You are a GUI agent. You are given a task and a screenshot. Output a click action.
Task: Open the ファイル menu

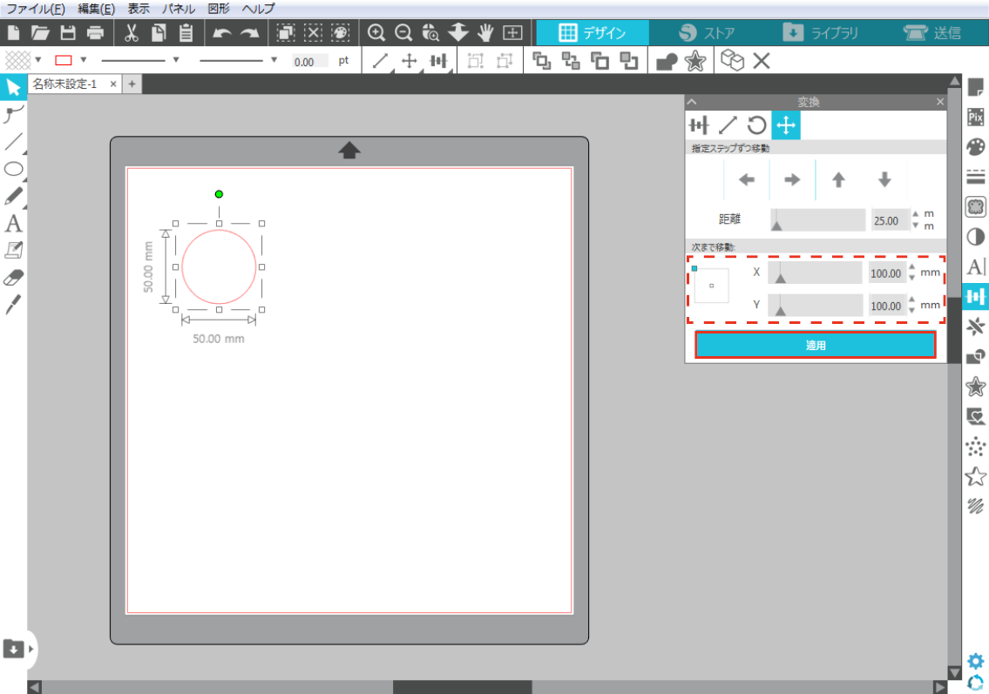pos(35,9)
